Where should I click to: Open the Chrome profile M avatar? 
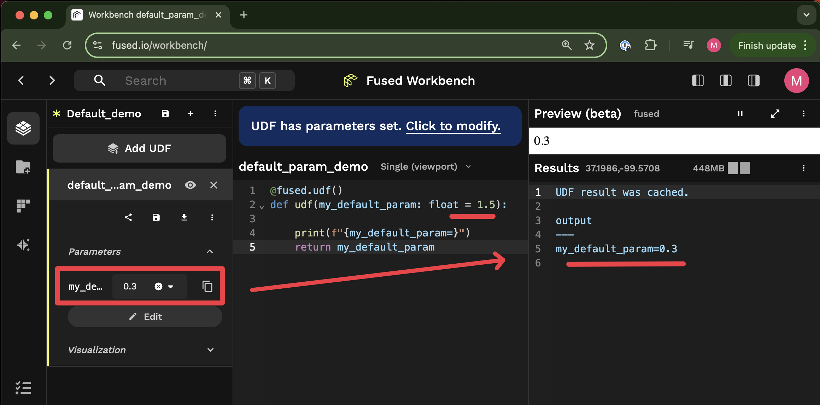coord(714,45)
